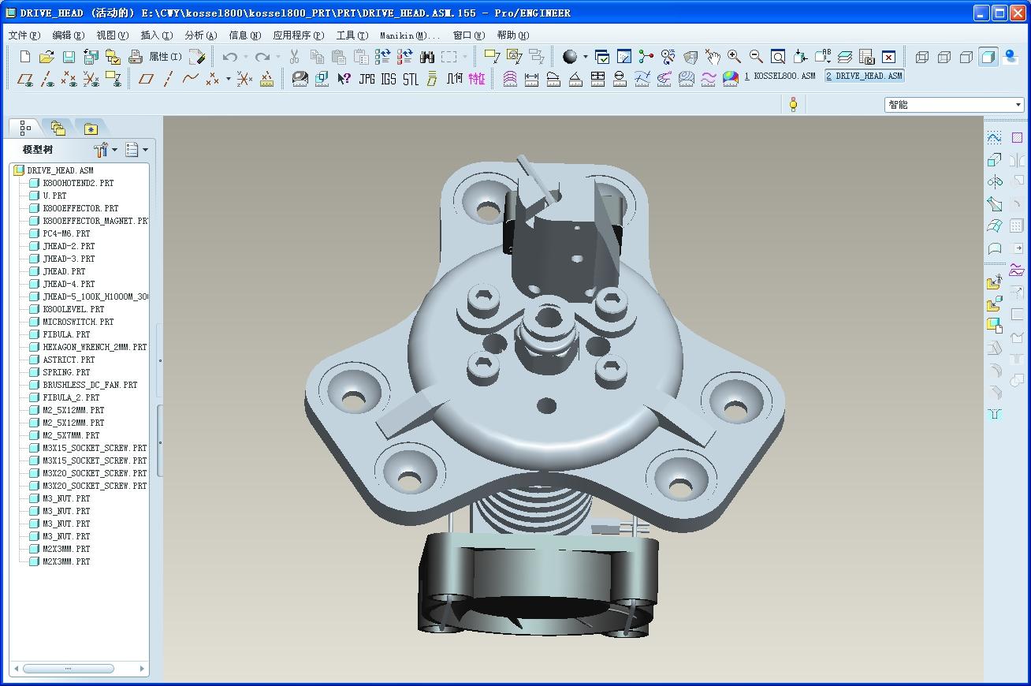Collapse the DRIVE_HEAD.ASM tree root
1031x686 pixels.
tap(19, 170)
